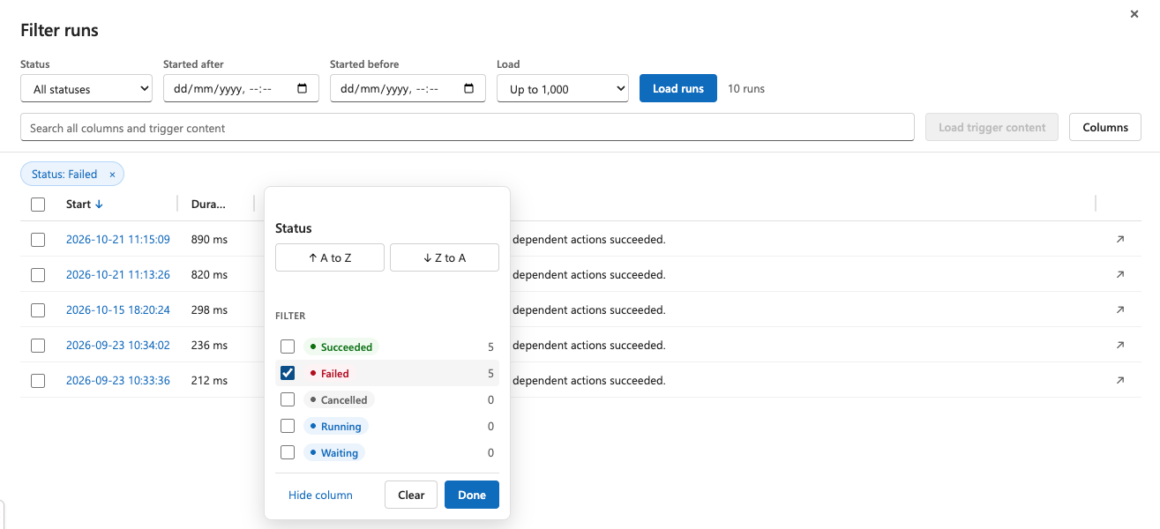The height and width of the screenshot is (529, 1160).
Task: Check the Waiting status filter
Action: pos(288,452)
